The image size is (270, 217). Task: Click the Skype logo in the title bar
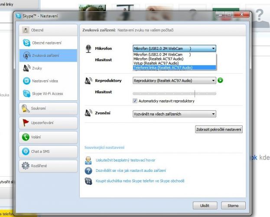pos(18,16)
